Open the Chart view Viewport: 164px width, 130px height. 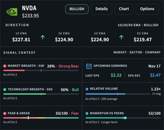(124, 9)
